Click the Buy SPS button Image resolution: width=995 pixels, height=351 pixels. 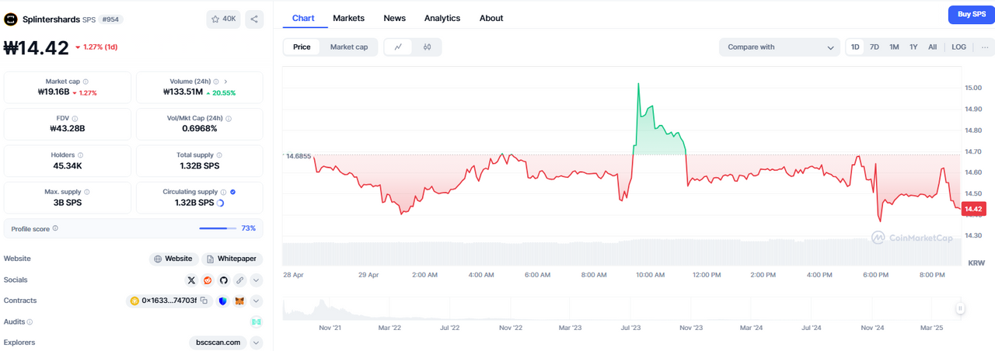[971, 14]
